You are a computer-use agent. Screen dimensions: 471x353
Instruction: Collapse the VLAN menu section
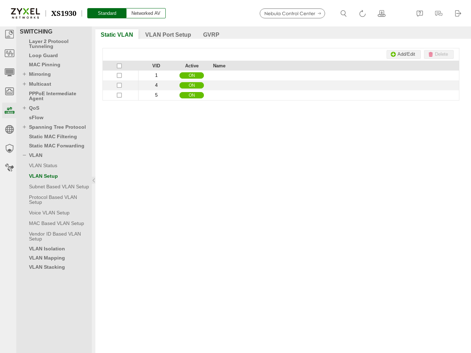[24, 155]
